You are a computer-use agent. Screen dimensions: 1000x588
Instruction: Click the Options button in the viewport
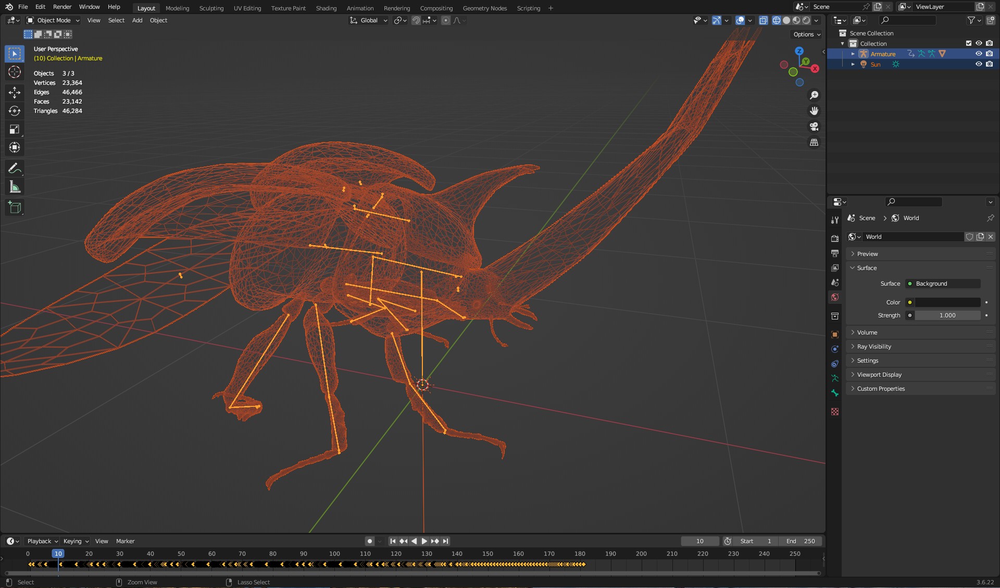coord(807,34)
